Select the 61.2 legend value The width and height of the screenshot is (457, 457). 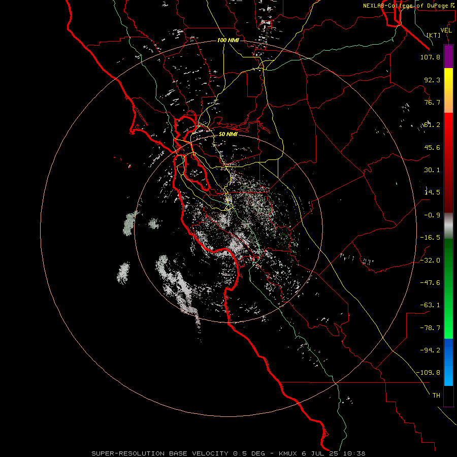click(x=432, y=125)
